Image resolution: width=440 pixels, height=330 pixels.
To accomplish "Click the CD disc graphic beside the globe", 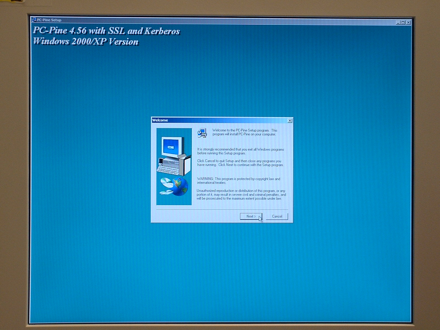I will point(166,182).
